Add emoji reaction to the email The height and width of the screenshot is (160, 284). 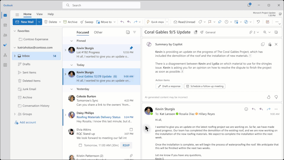click(x=246, y=109)
